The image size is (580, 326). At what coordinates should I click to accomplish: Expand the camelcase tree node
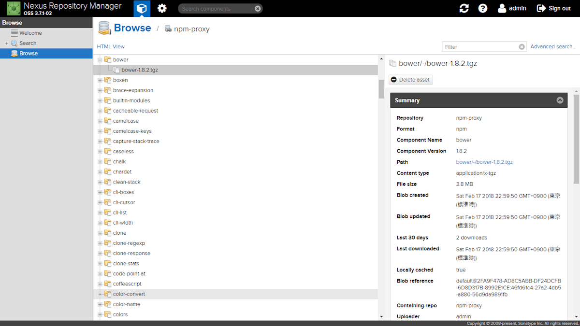101,121
